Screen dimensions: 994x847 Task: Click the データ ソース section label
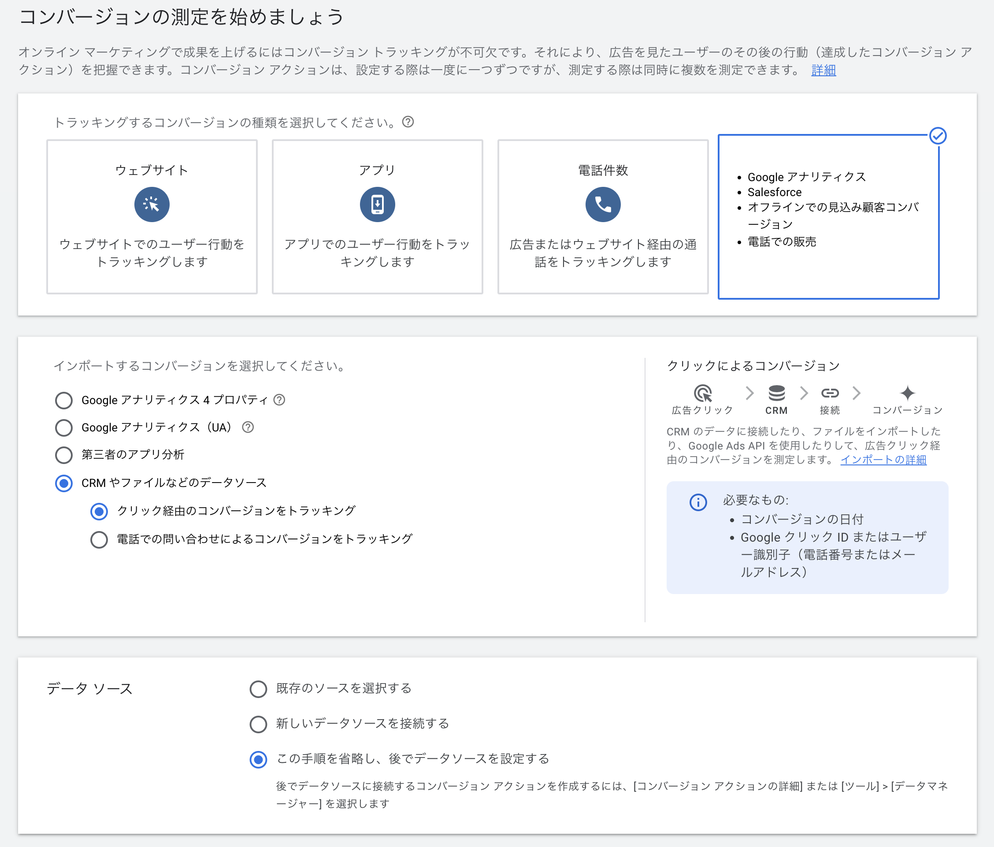pos(90,689)
